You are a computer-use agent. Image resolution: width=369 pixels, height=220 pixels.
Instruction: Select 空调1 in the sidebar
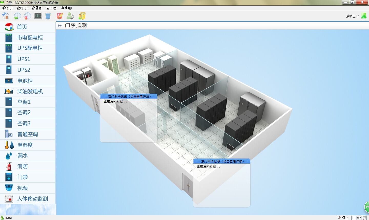(28, 102)
